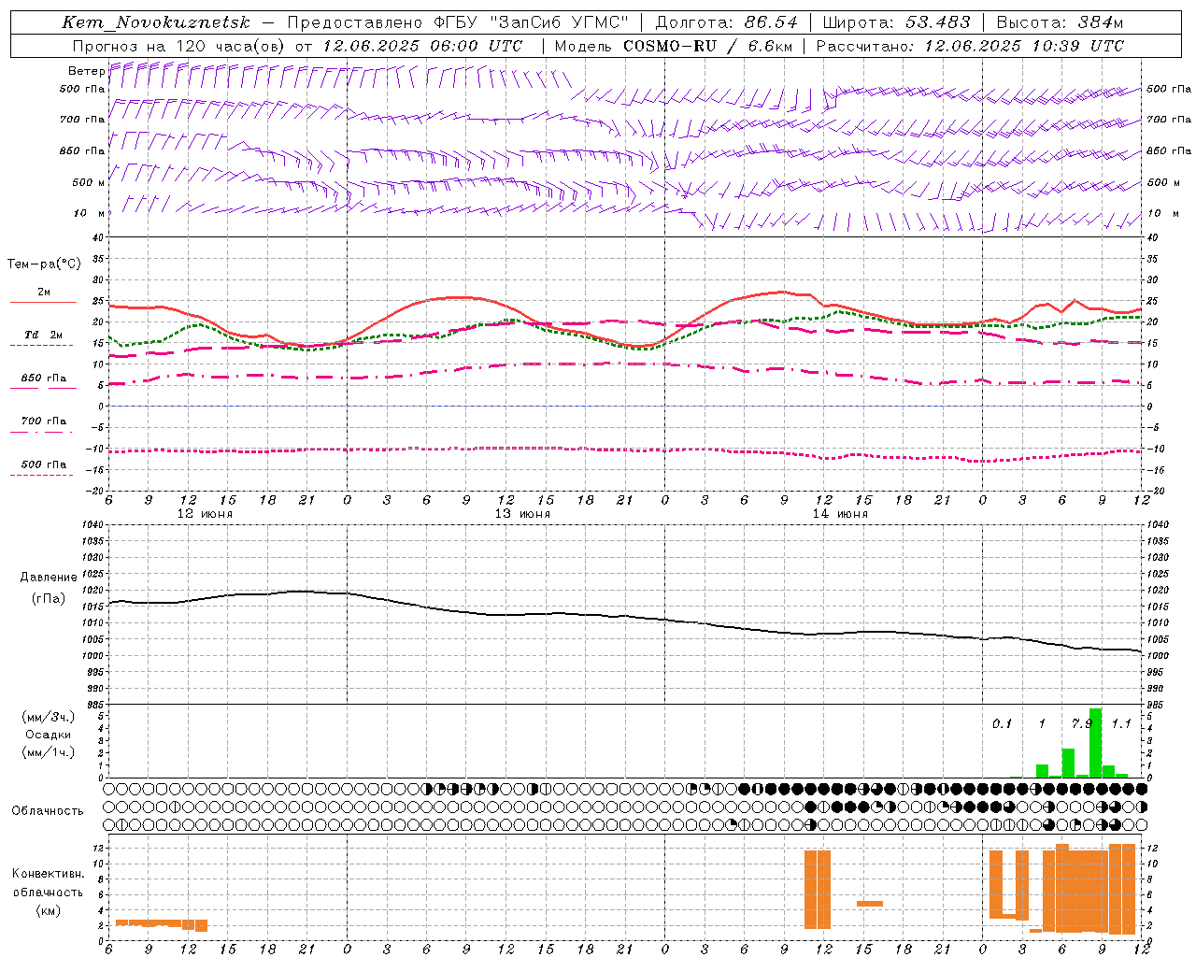Click the (км) convective height unit label
Image resolution: width=1196 pixels, height=957 pixels.
point(49,910)
